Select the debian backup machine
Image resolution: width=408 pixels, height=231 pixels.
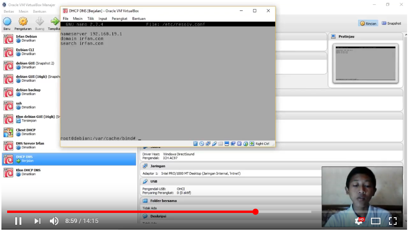[x=31, y=92]
